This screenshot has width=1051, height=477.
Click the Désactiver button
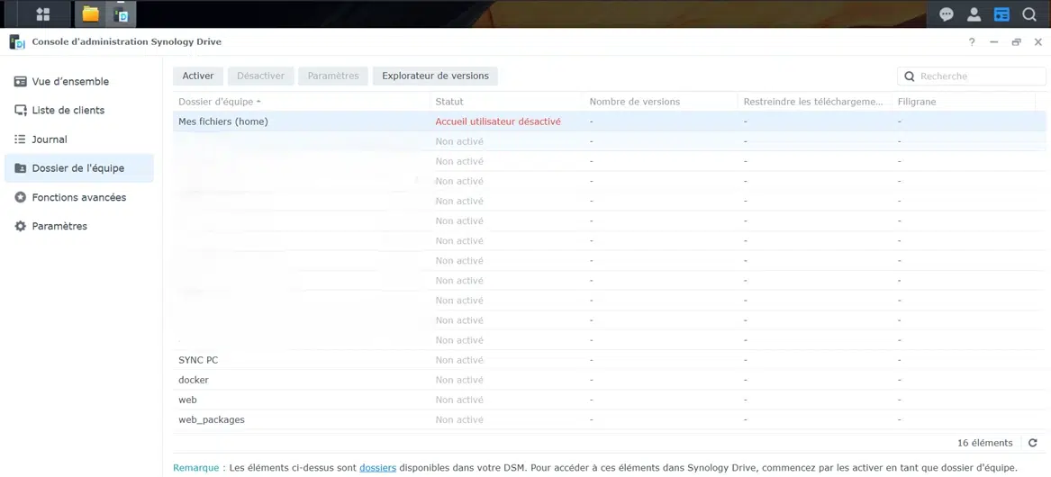click(x=261, y=76)
